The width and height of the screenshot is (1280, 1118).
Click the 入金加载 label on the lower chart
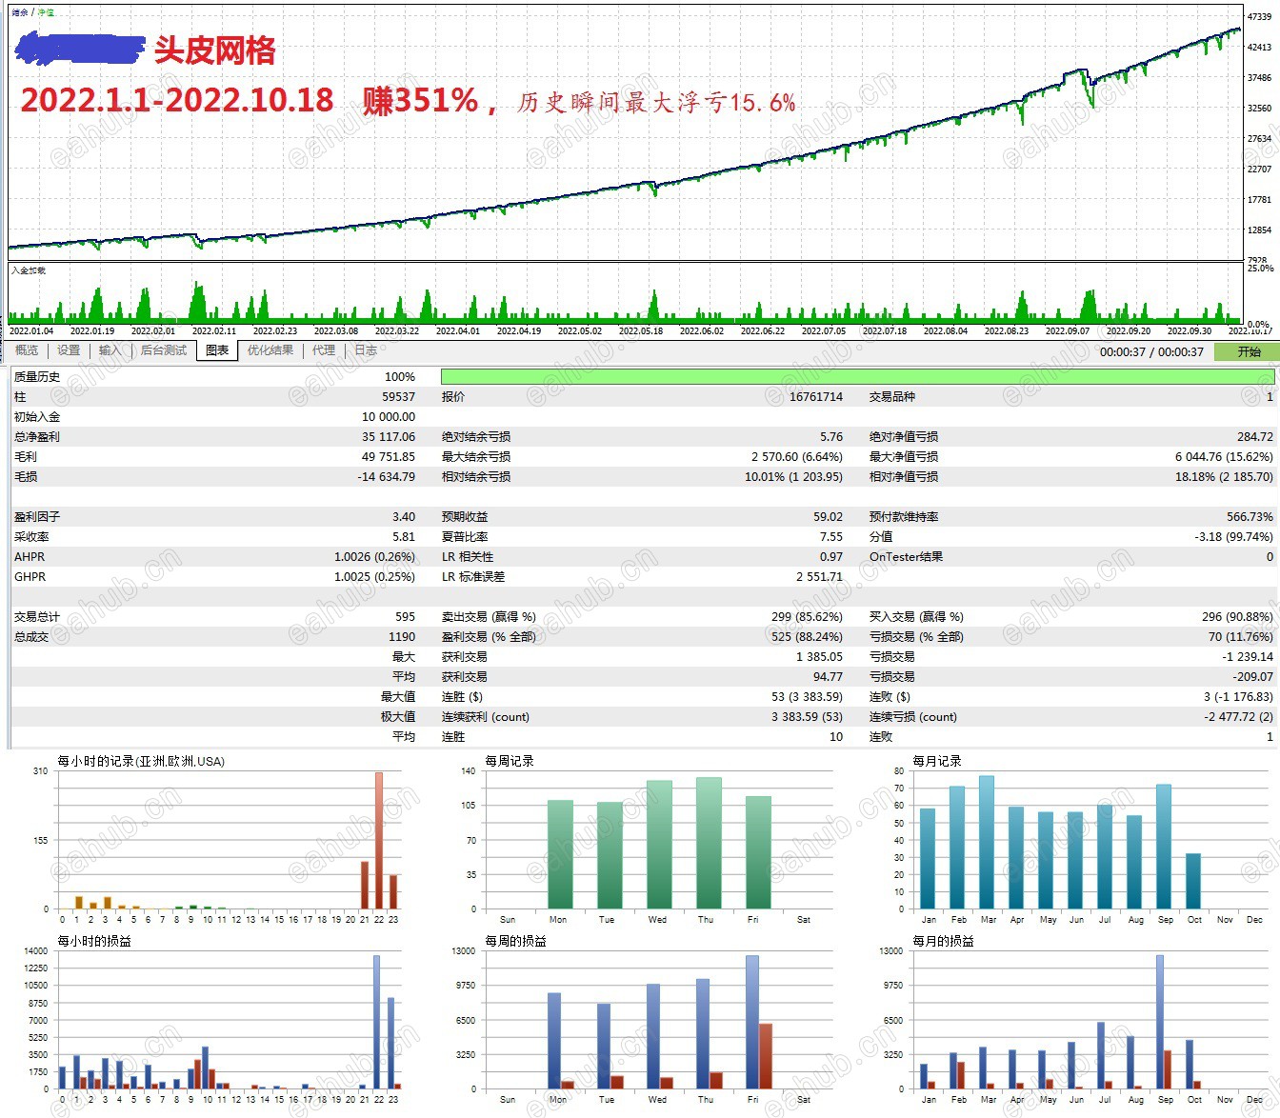point(29,271)
